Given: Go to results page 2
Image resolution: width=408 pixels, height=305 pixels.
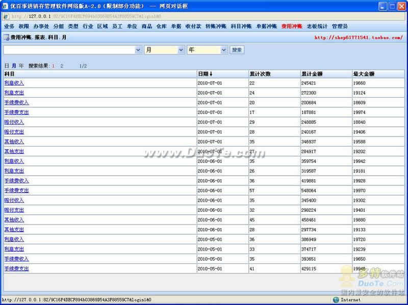Looking at the screenshot, I should (x=62, y=66).
